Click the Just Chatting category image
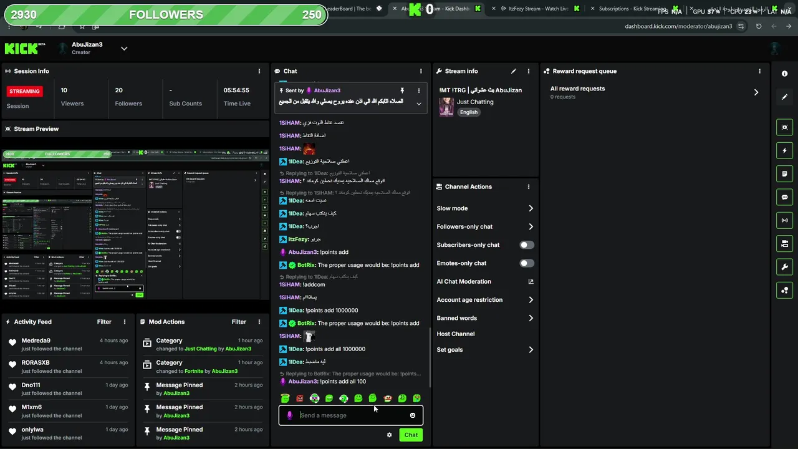 coord(446,107)
